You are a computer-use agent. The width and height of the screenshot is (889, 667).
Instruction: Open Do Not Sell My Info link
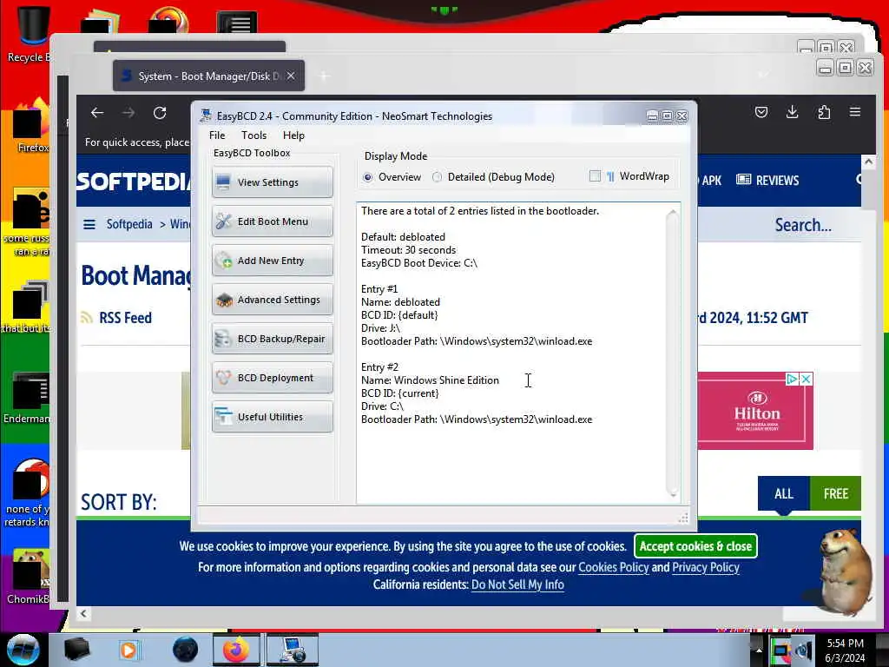tap(517, 584)
